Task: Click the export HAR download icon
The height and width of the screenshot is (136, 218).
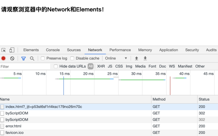Action: (145, 58)
